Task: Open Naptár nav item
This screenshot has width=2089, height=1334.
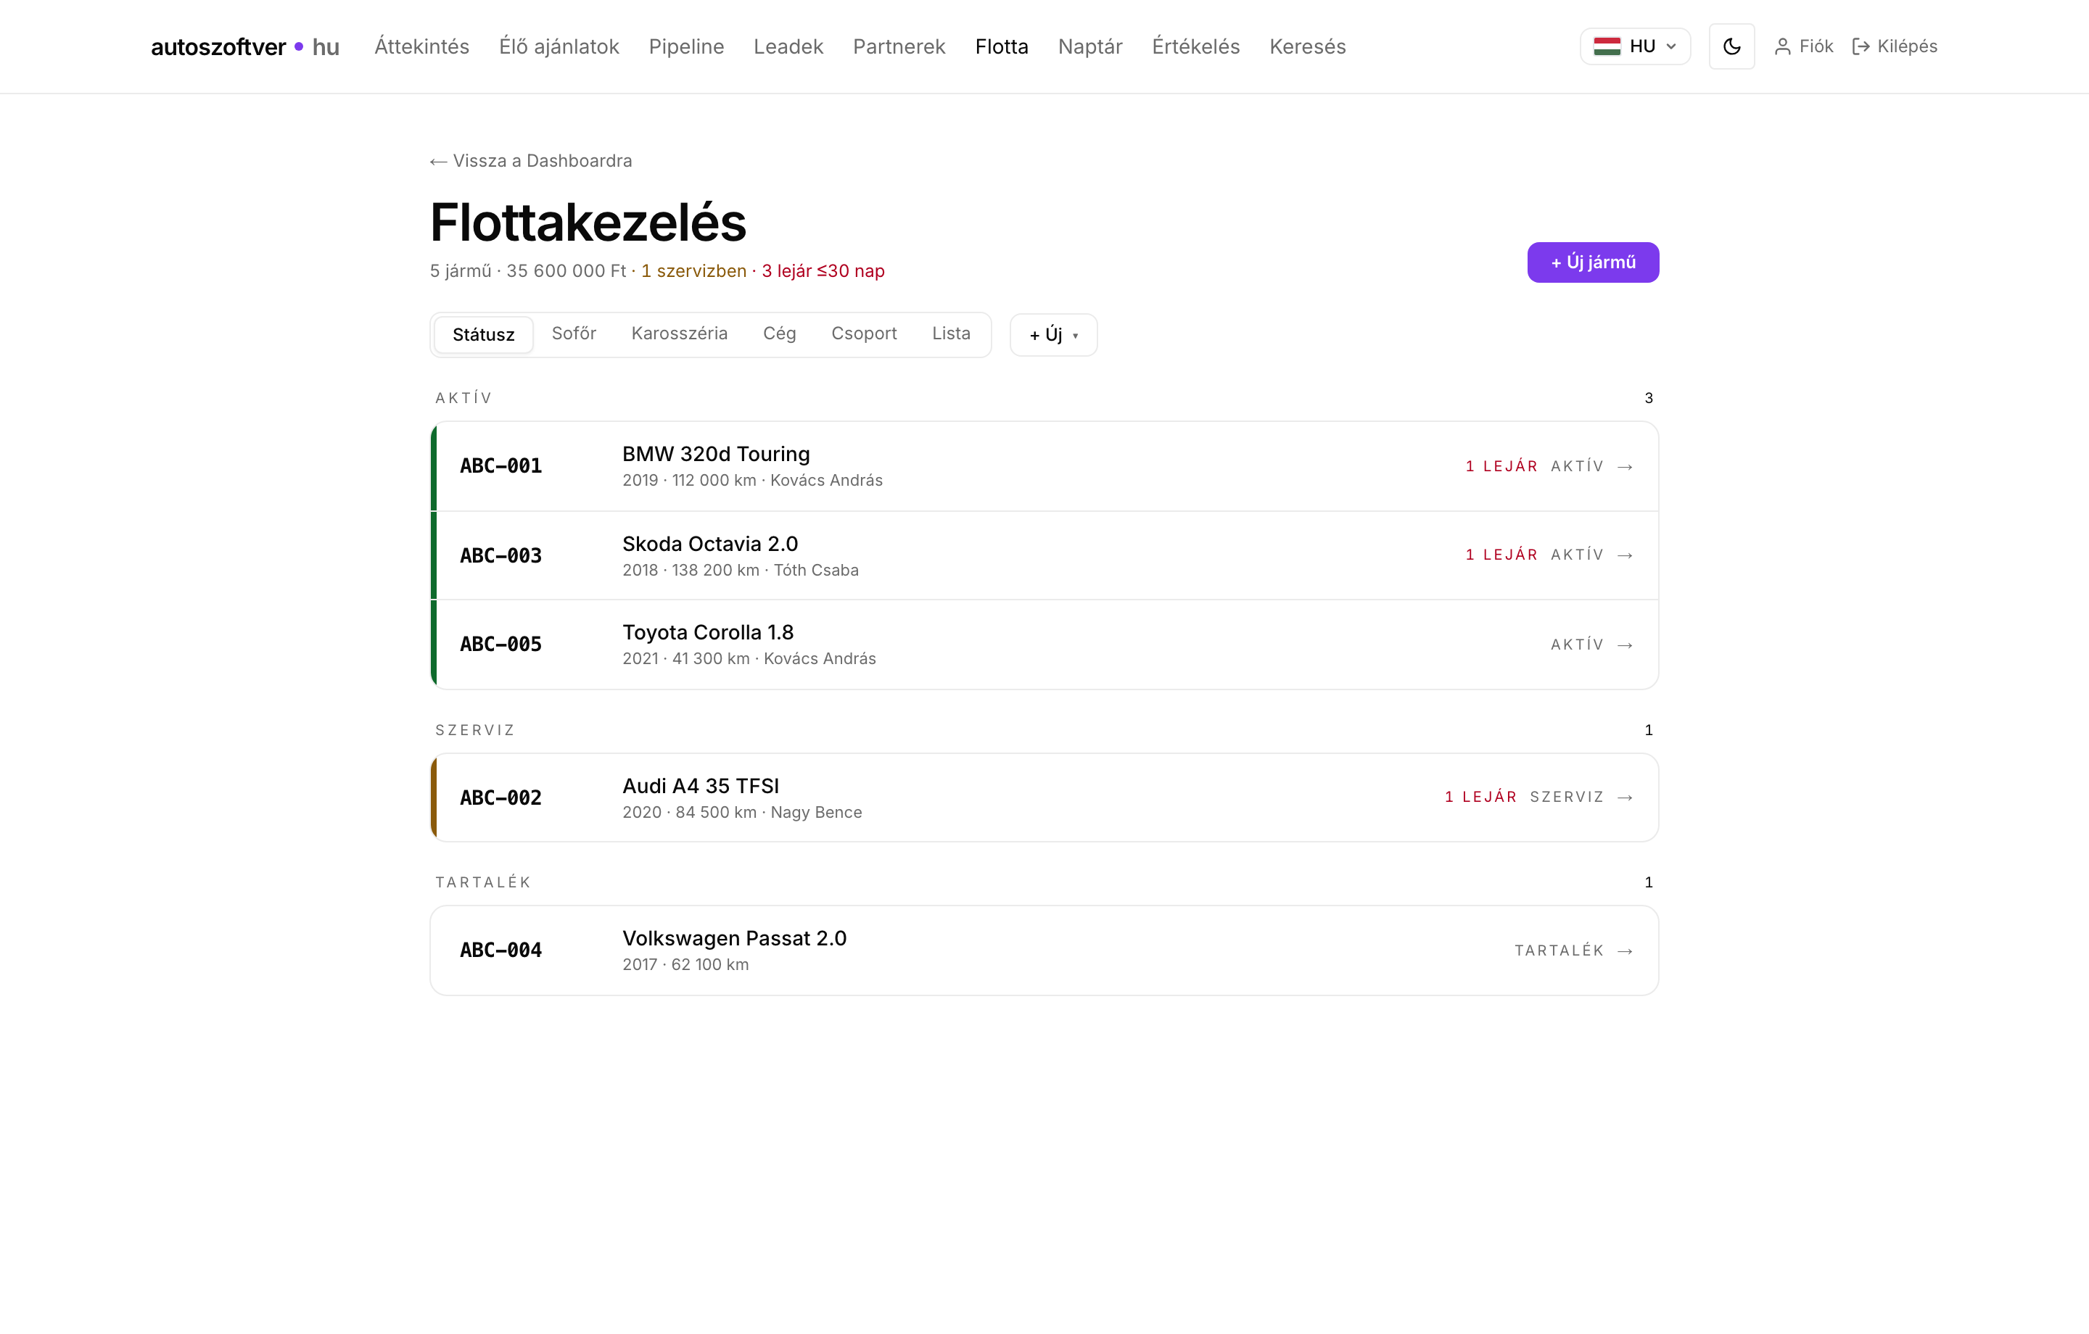Action: coord(1089,46)
